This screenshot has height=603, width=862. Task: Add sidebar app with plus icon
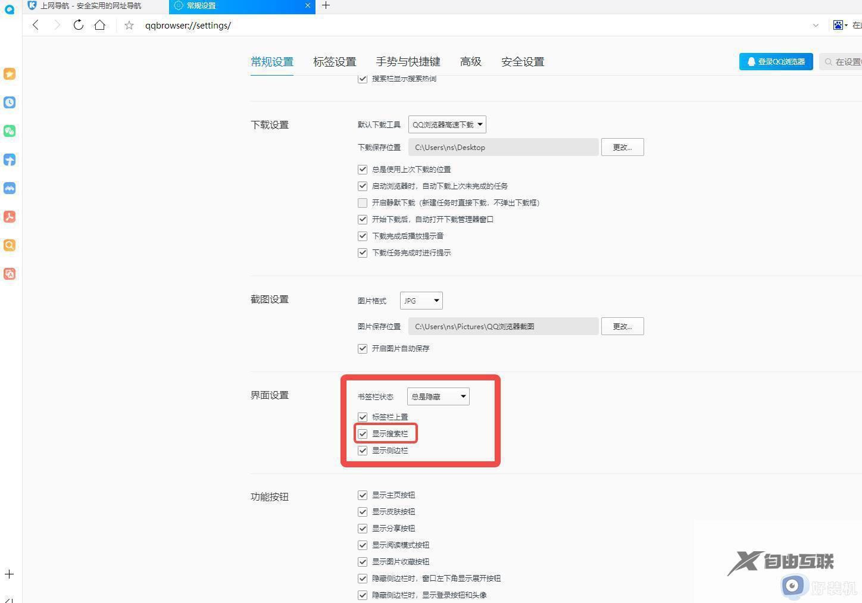(10, 574)
